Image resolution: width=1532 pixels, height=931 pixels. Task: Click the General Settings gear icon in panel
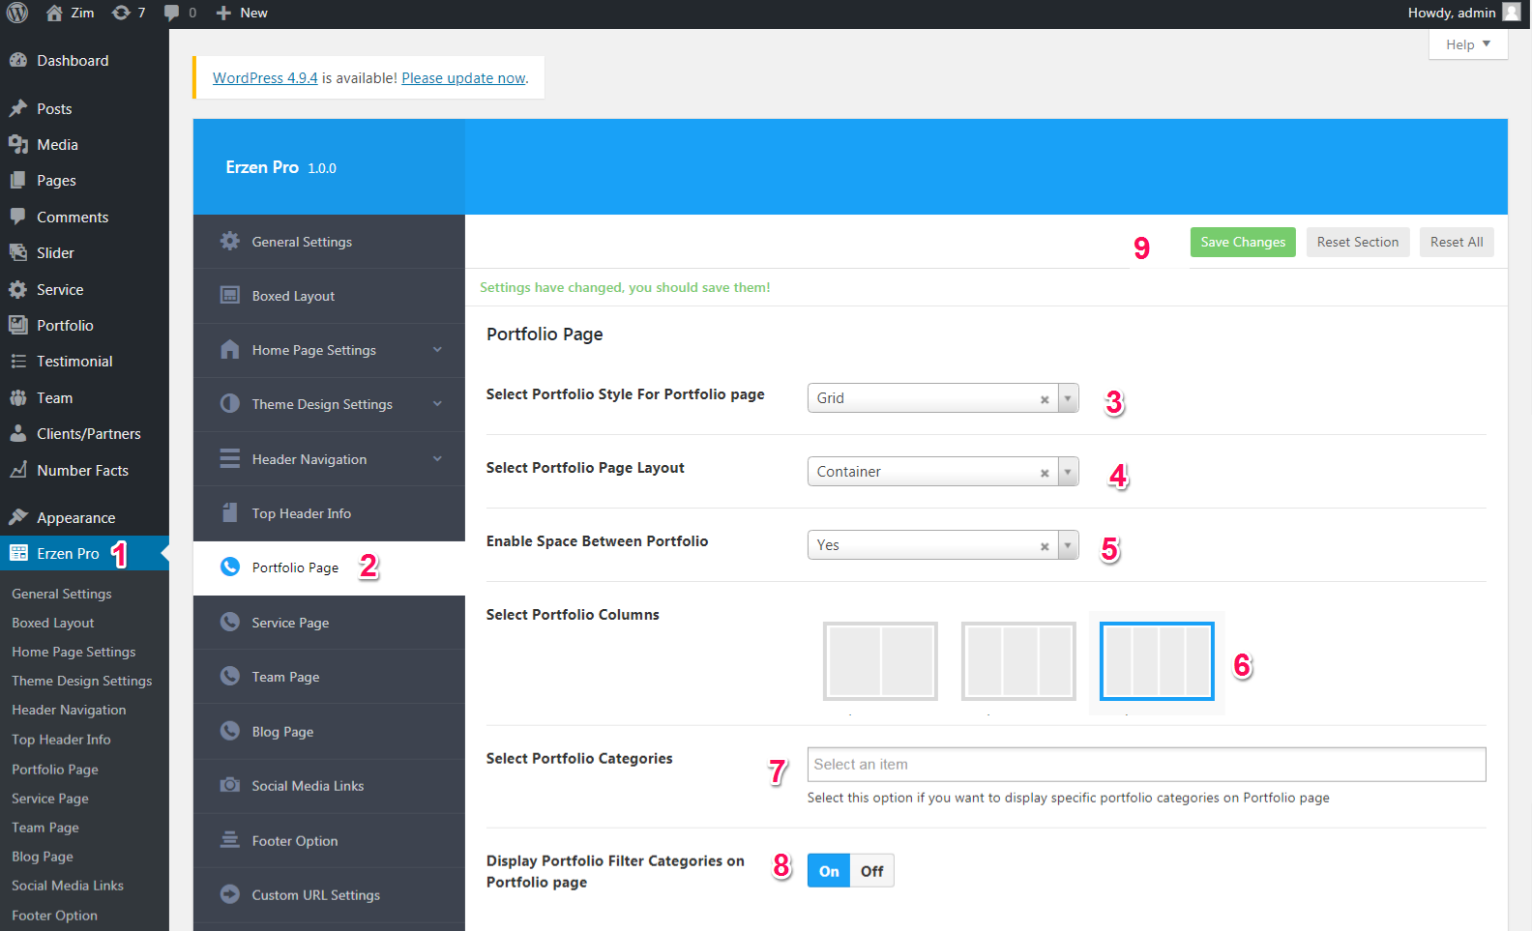pyautogui.click(x=229, y=241)
